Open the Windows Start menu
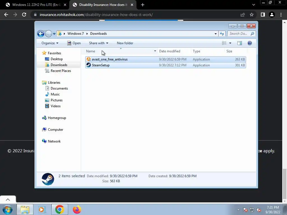The image size is (287, 215). click(x=8, y=209)
